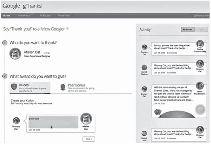Go to More Info in navigation bar
This screenshot has height=145, width=211.
(63, 16)
